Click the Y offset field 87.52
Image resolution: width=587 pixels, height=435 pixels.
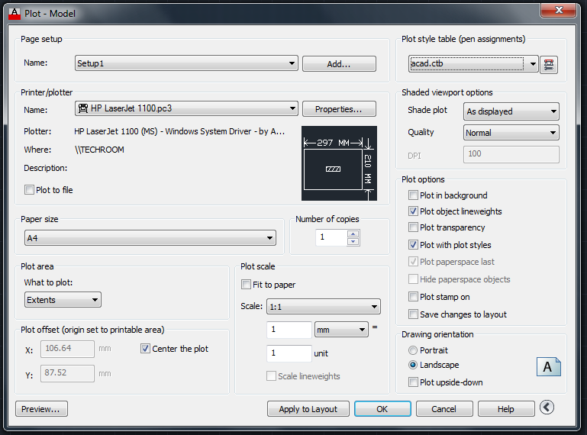(67, 373)
